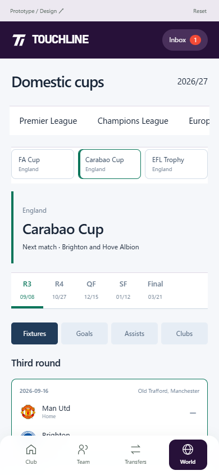Image resolution: width=219 pixels, height=475 pixels.
Task: Open the Final round tab
Action: tap(155, 290)
